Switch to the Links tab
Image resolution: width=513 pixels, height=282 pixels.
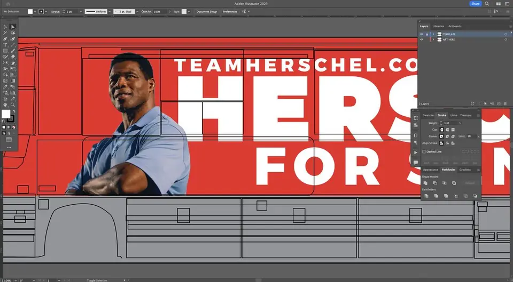pos(454,115)
